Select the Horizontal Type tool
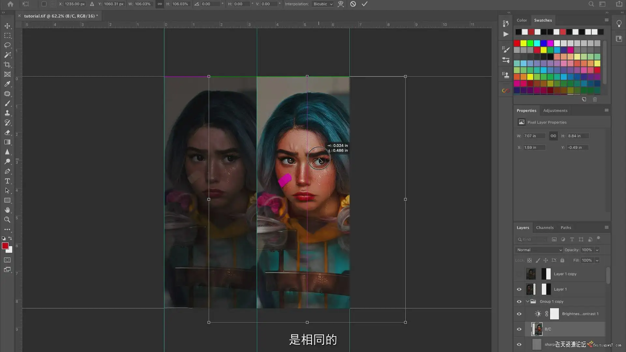626x352 pixels. pos(7,181)
